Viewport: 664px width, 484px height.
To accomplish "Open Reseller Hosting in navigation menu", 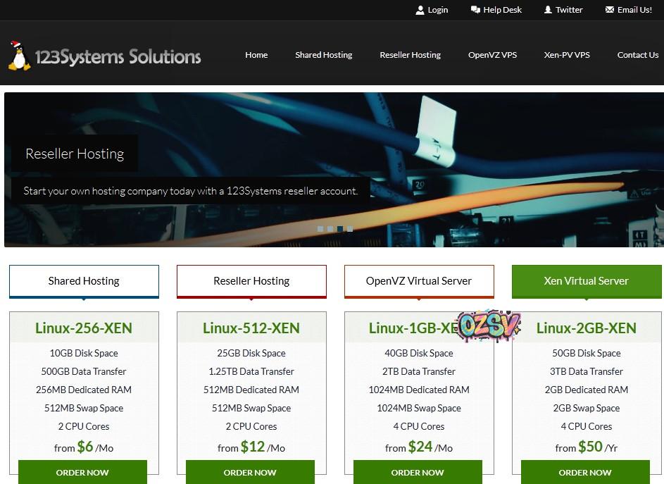I will (410, 55).
